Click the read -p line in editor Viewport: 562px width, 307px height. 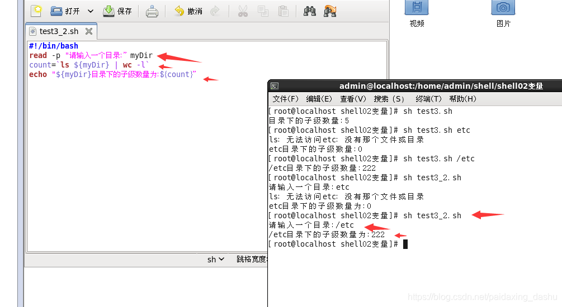(x=91, y=55)
